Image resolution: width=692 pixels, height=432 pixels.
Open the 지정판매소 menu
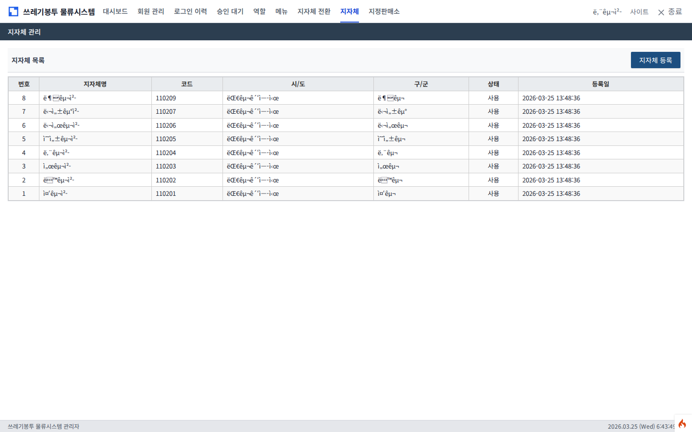coord(384,12)
